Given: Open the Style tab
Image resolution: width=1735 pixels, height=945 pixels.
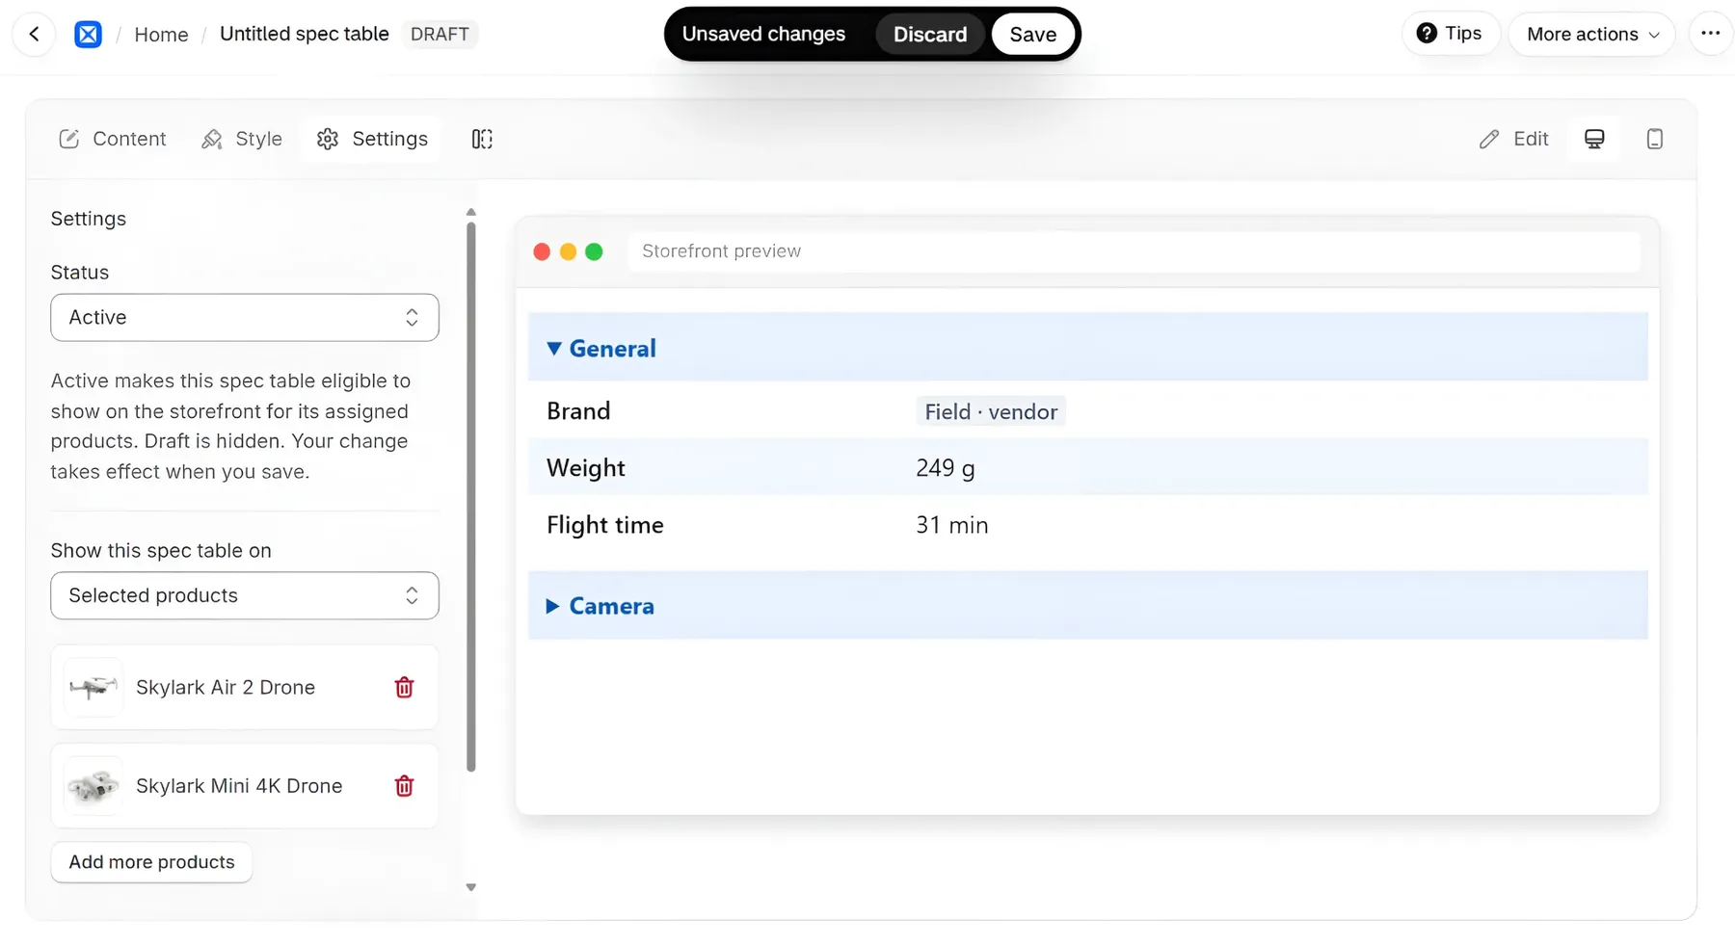Looking at the screenshot, I should click(241, 139).
